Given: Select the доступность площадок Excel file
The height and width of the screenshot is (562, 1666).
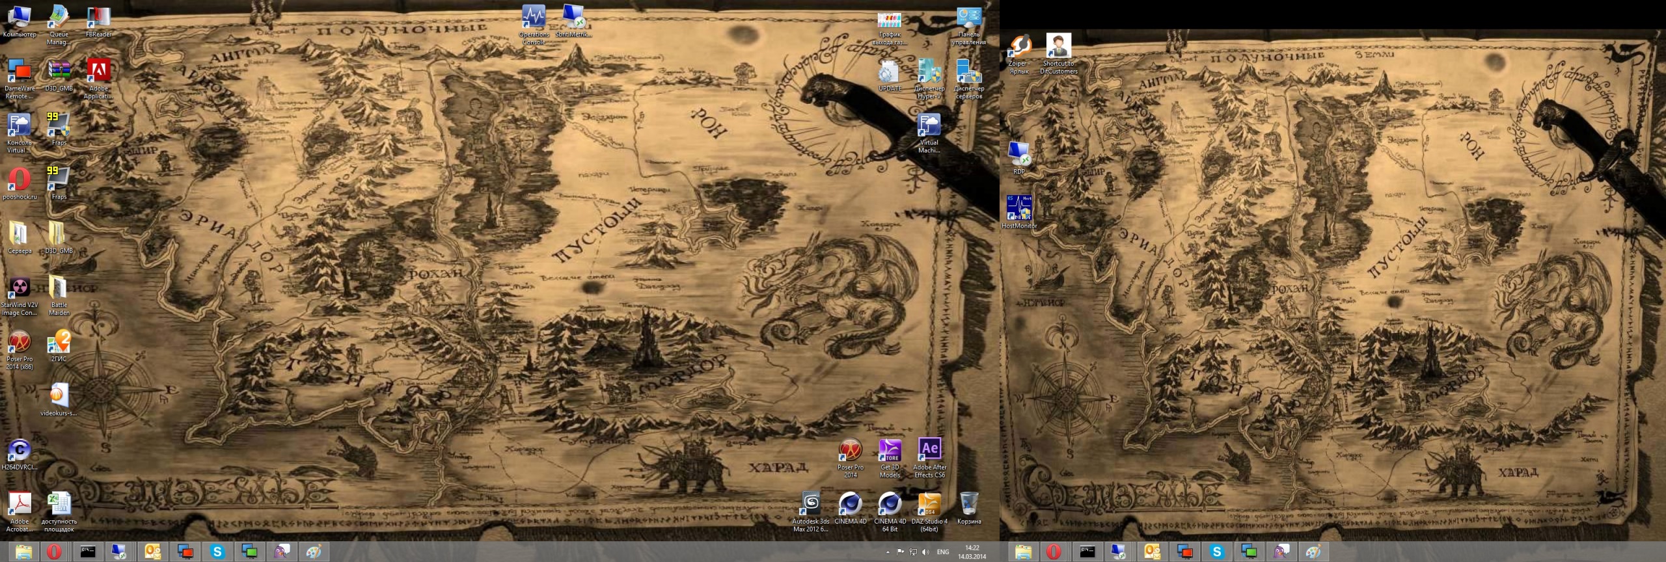Looking at the screenshot, I should 59,511.
